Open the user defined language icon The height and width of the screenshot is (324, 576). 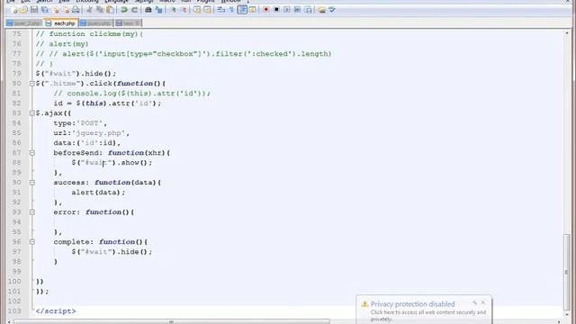pyautogui.click(x=252, y=10)
